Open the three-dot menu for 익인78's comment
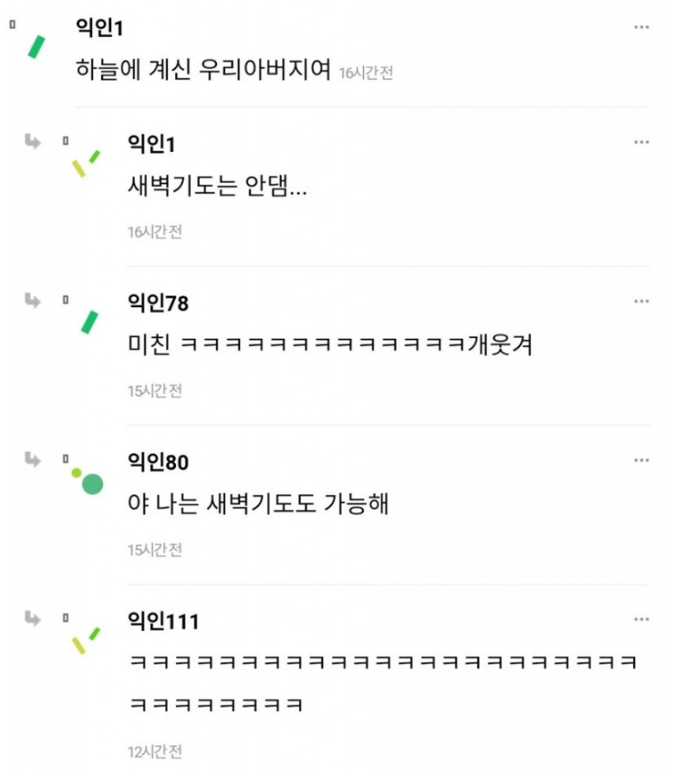This screenshot has width=691, height=769. (x=641, y=301)
